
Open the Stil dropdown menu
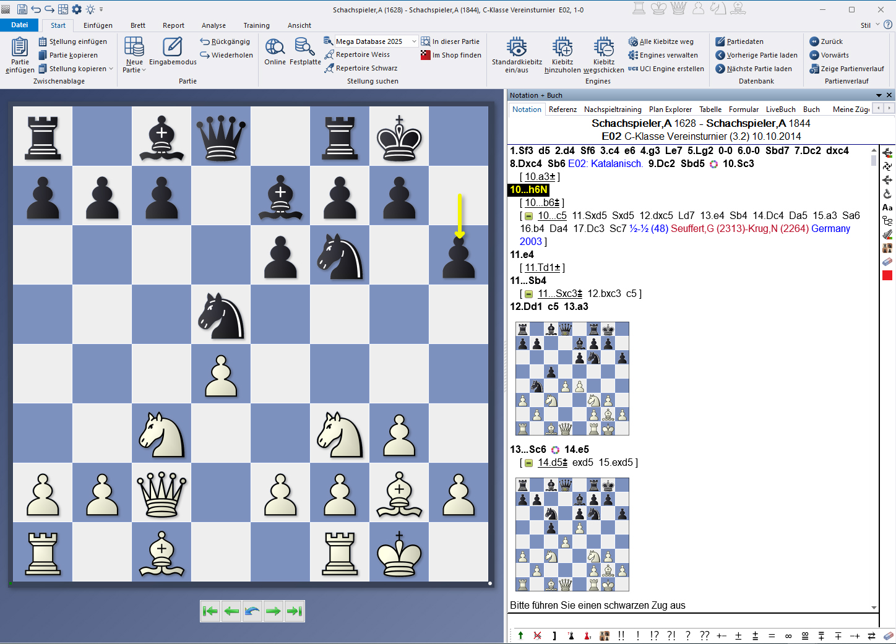pos(869,25)
